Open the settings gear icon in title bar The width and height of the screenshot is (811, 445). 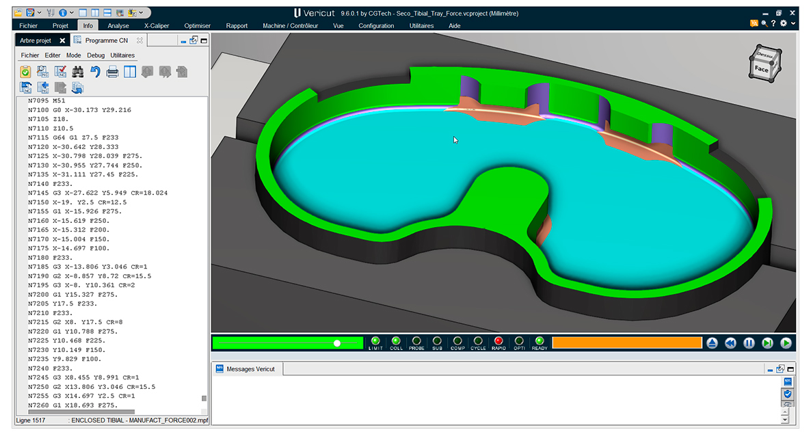pyautogui.click(x=783, y=23)
